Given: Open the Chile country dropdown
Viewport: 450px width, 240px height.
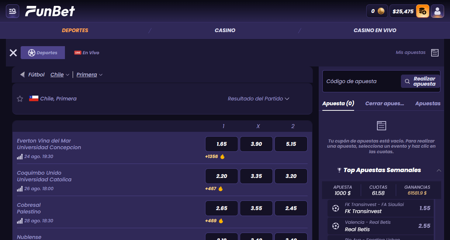Looking at the screenshot, I should pyautogui.click(x=60, y=75).
